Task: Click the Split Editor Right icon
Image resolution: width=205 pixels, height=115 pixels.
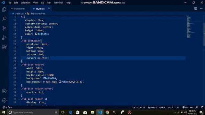Action: 196,9
